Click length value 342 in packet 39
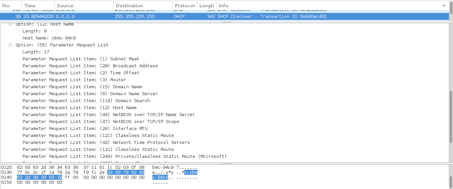The image size is (453, 189). [x=211, y=16]
